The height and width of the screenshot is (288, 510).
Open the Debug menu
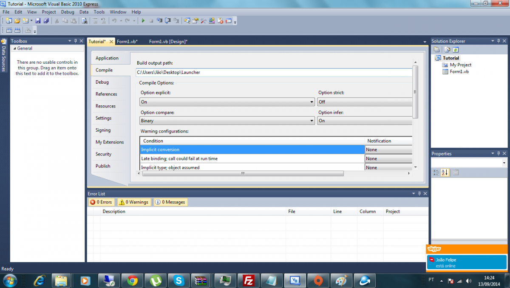68,12
